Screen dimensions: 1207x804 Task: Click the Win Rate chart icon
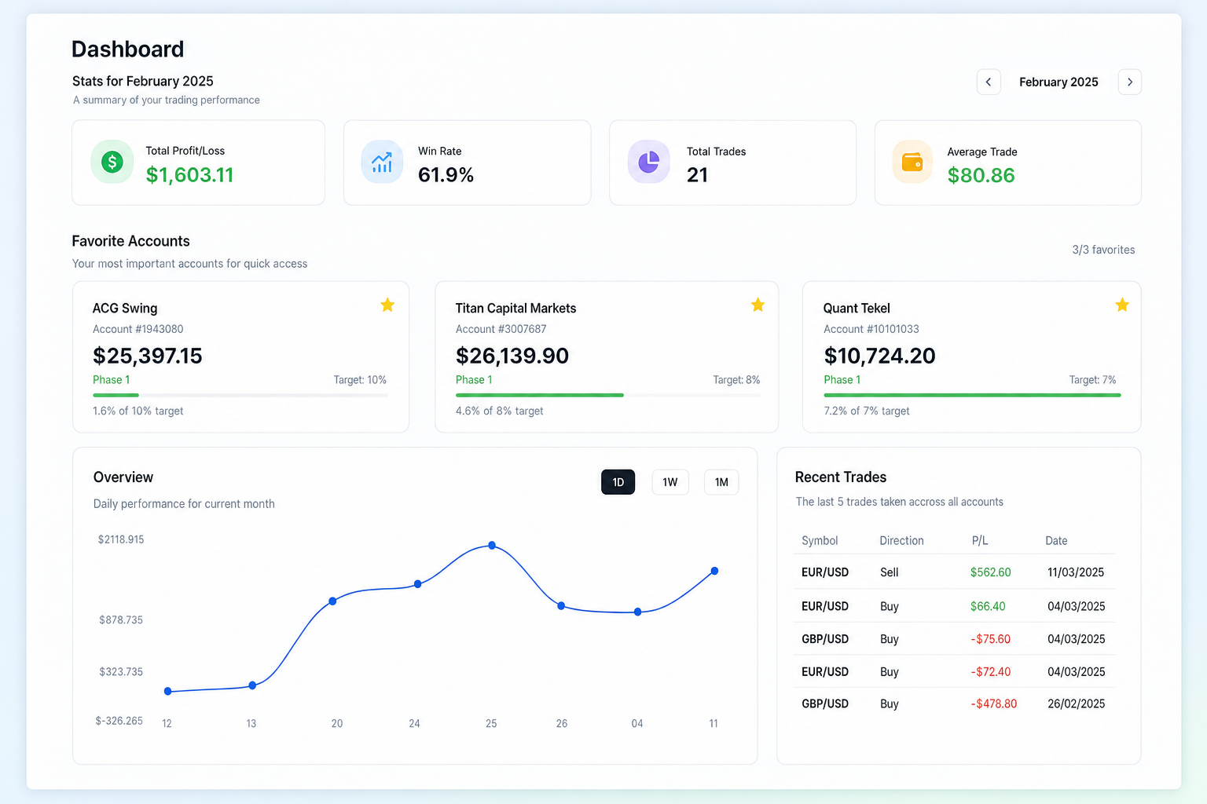tap(382, 162)
